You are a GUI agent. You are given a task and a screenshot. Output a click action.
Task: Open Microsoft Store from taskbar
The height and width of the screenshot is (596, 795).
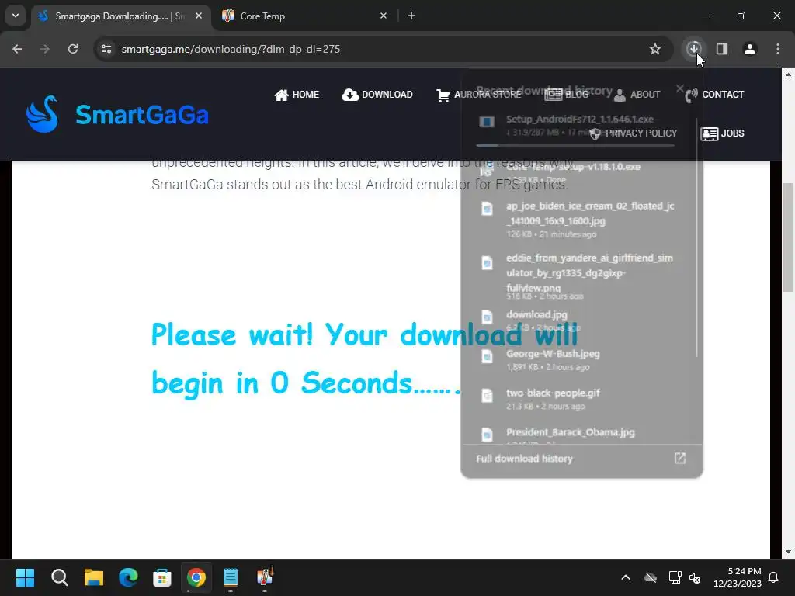click(x=162, y=577)
